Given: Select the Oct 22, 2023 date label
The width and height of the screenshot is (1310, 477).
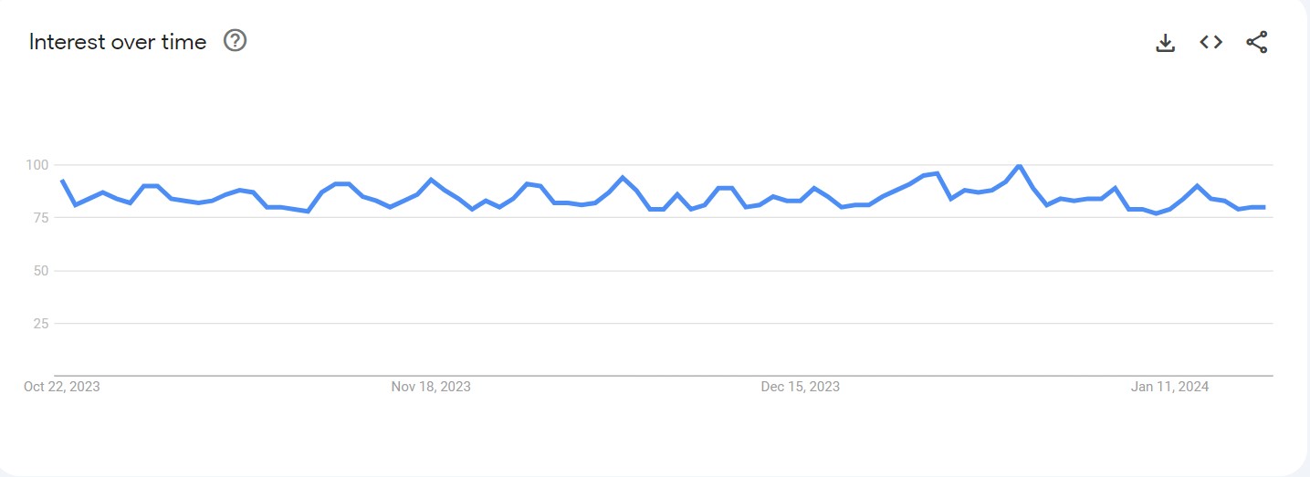Looking at the screenshot, I should tap(62, 387).
